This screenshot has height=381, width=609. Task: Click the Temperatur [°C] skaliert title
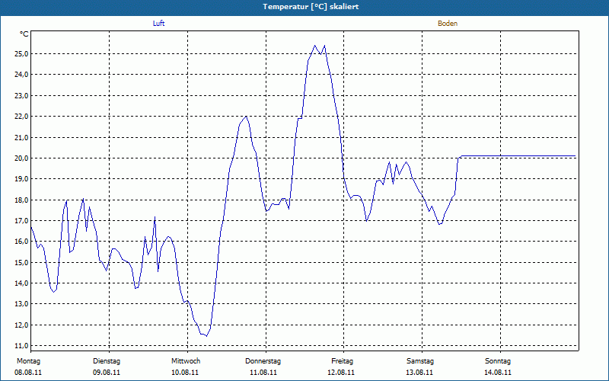pos(311,7)
